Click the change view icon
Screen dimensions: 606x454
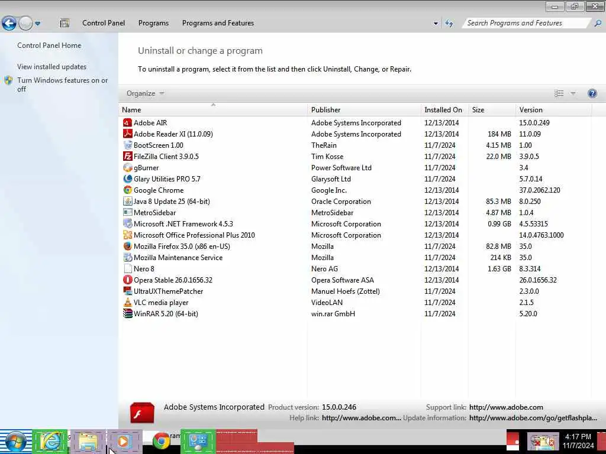tap(559, 93)
